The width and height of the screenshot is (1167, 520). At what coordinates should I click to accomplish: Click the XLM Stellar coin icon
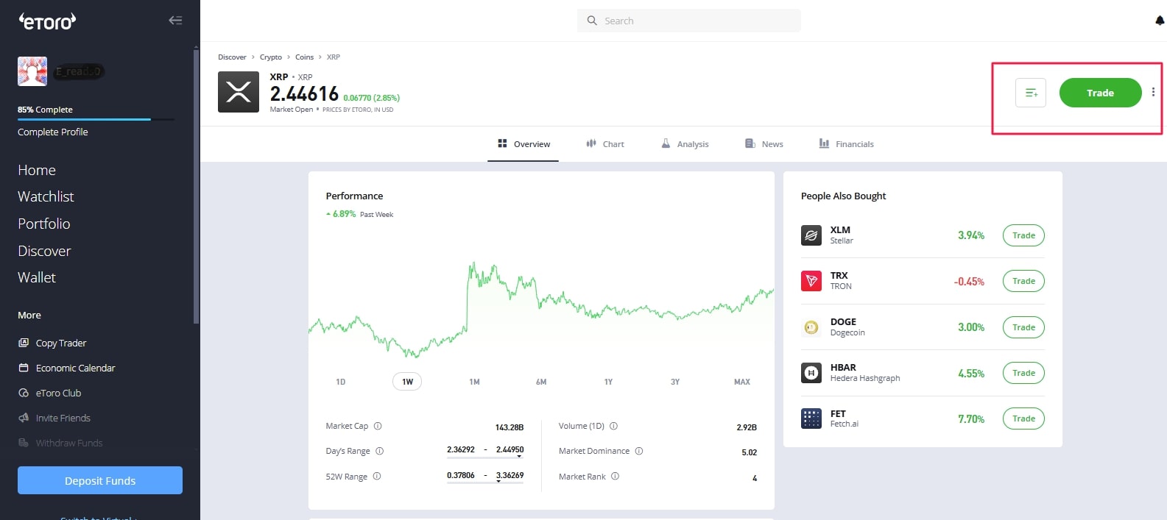811,235
